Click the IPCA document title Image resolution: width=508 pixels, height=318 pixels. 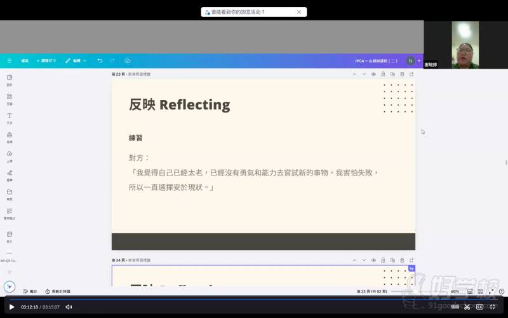(376, 61)
